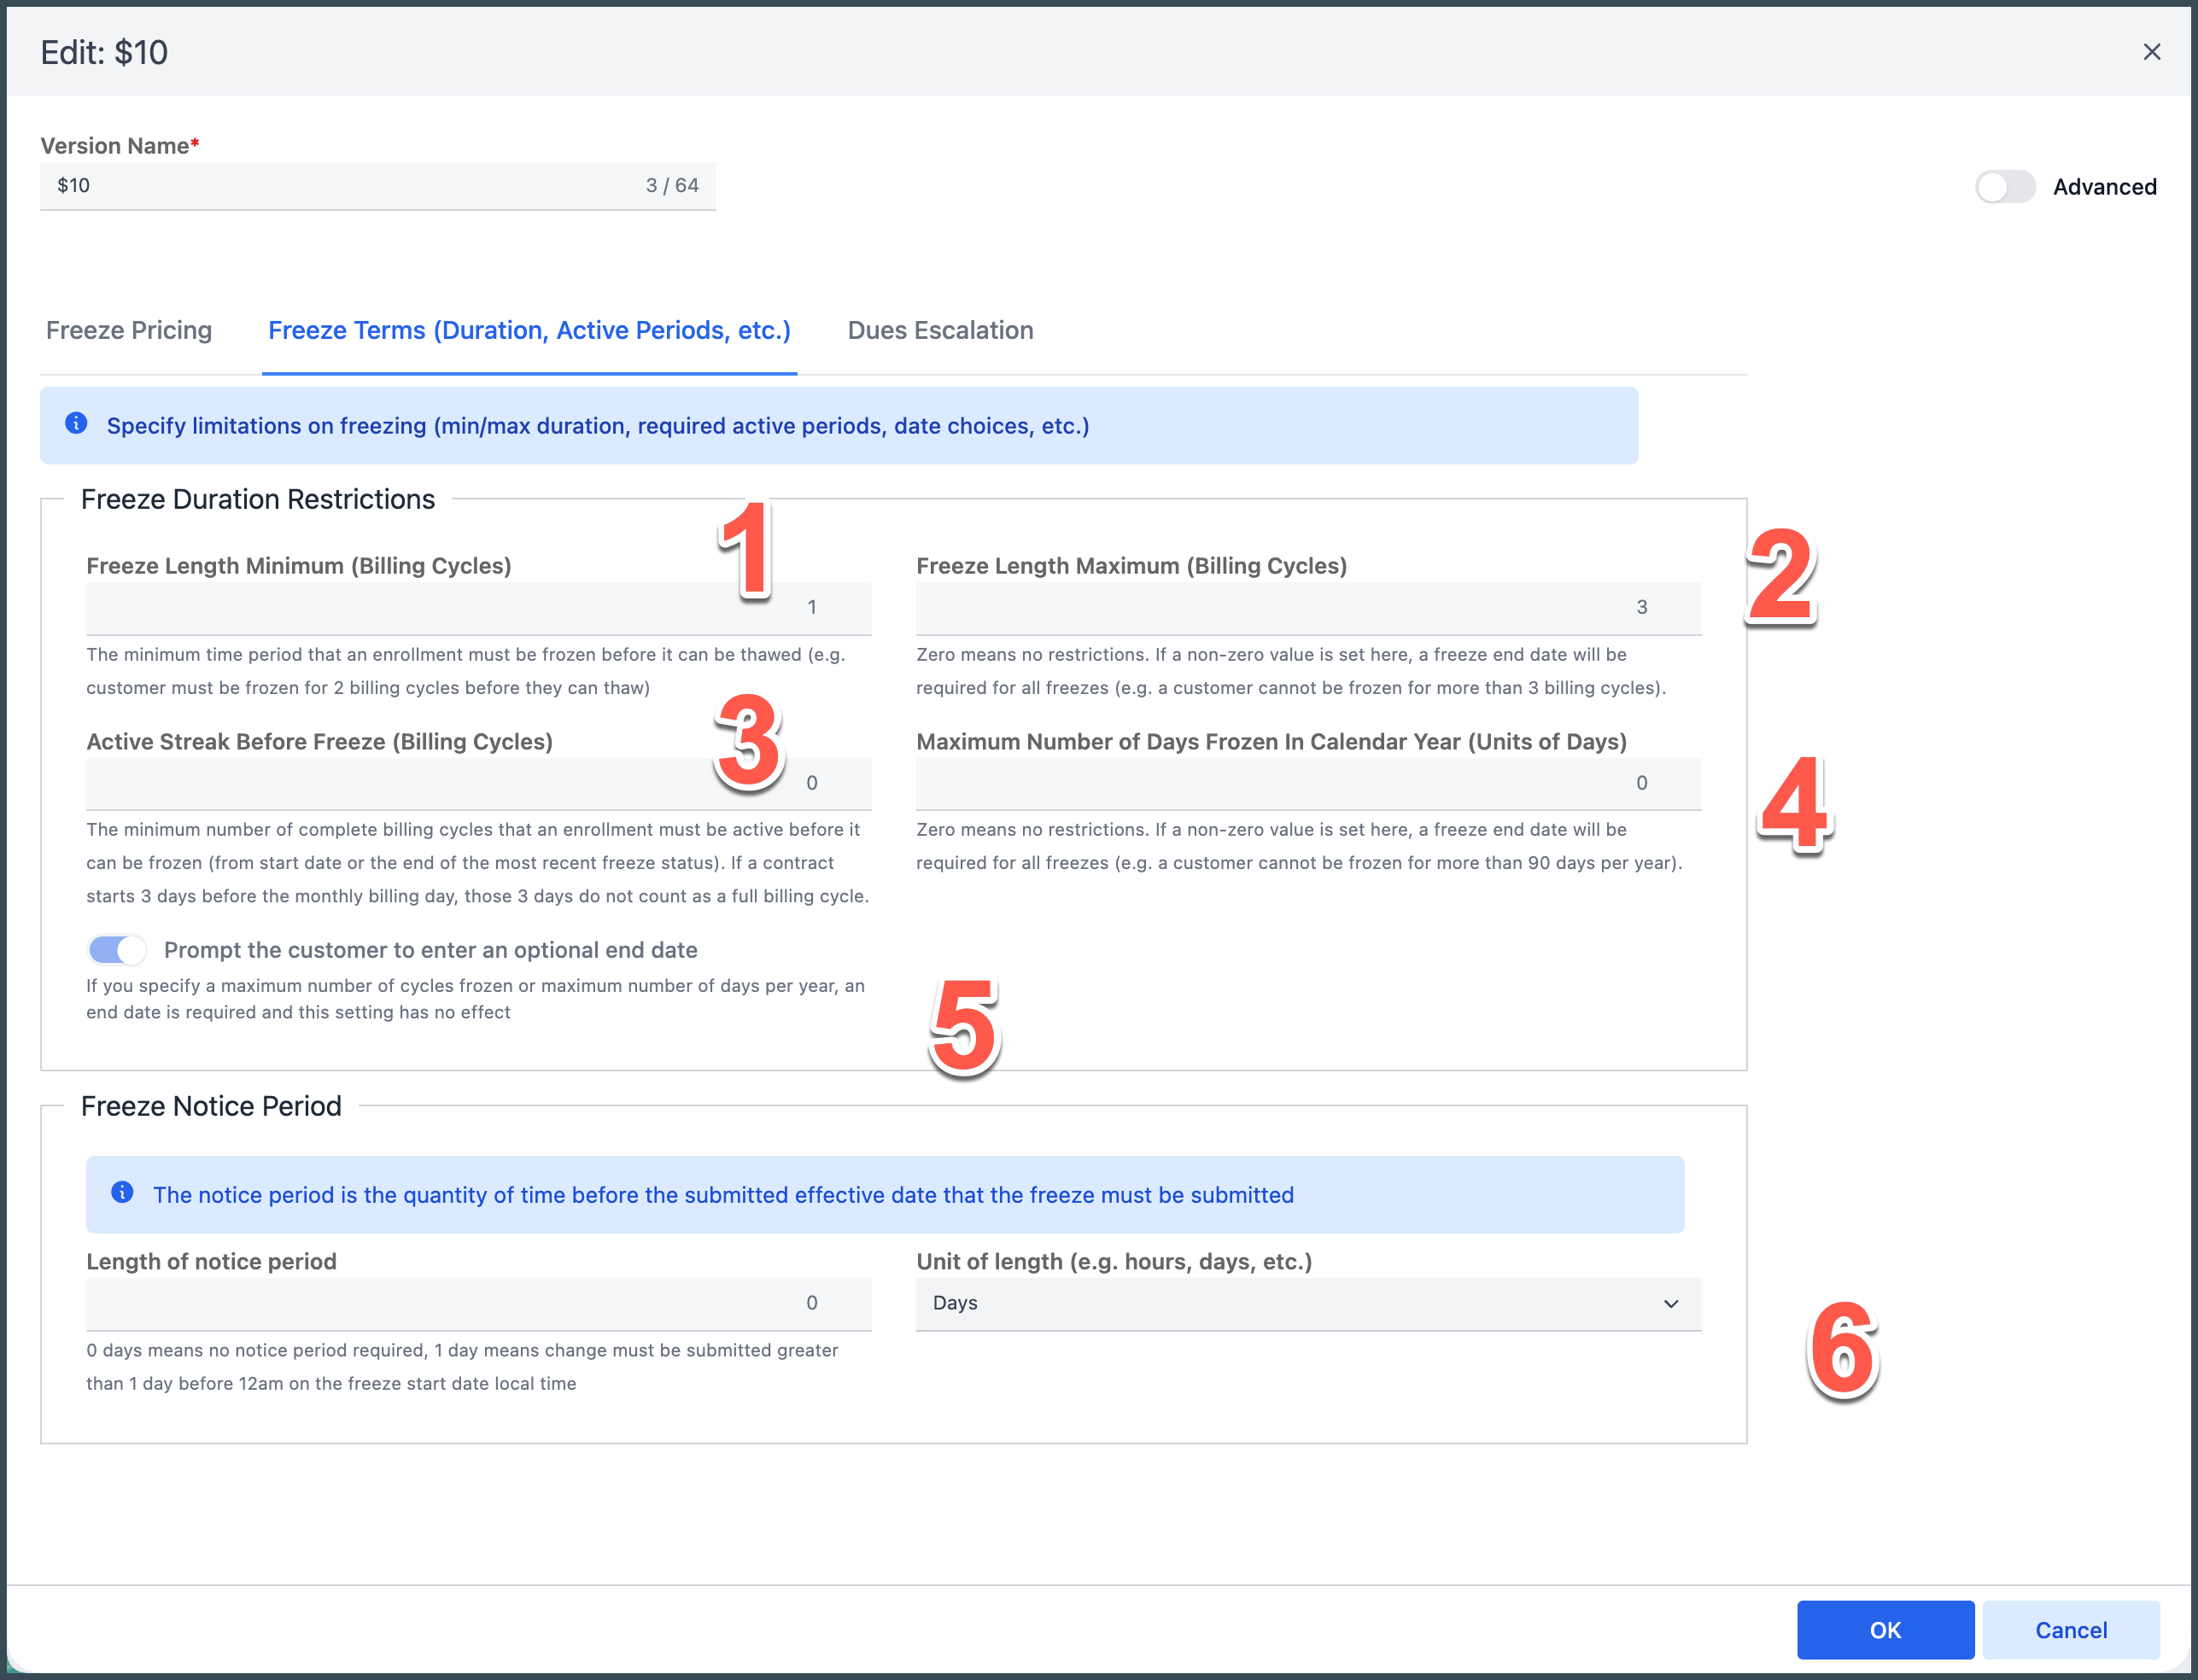Click the Cancel button

[2070, 1630]
